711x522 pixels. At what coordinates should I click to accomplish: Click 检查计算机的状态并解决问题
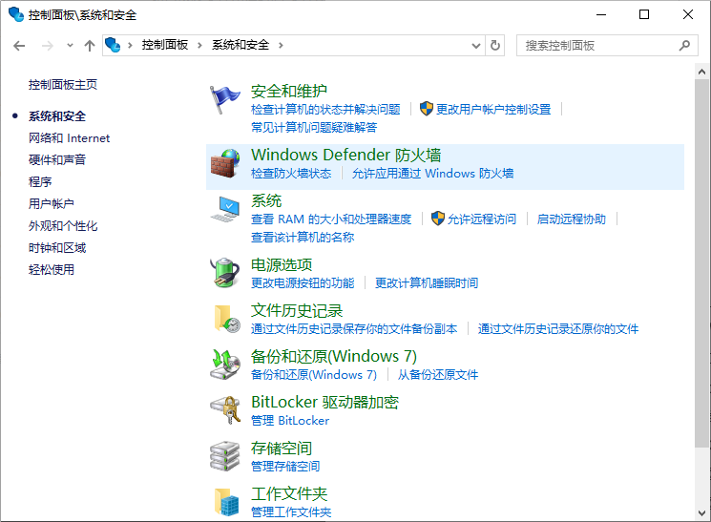click(325, 110)
